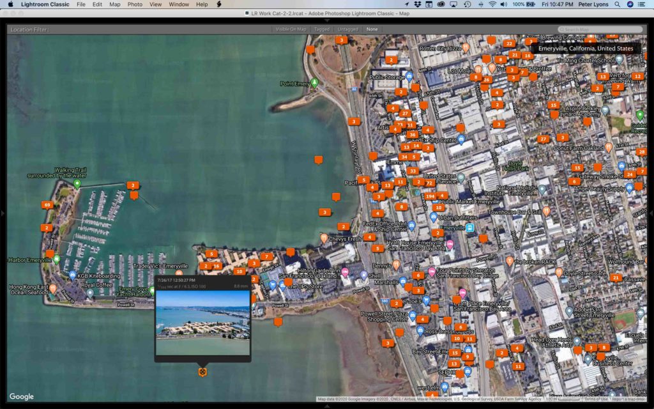Open the Help menu

click(x=202, y=4)
